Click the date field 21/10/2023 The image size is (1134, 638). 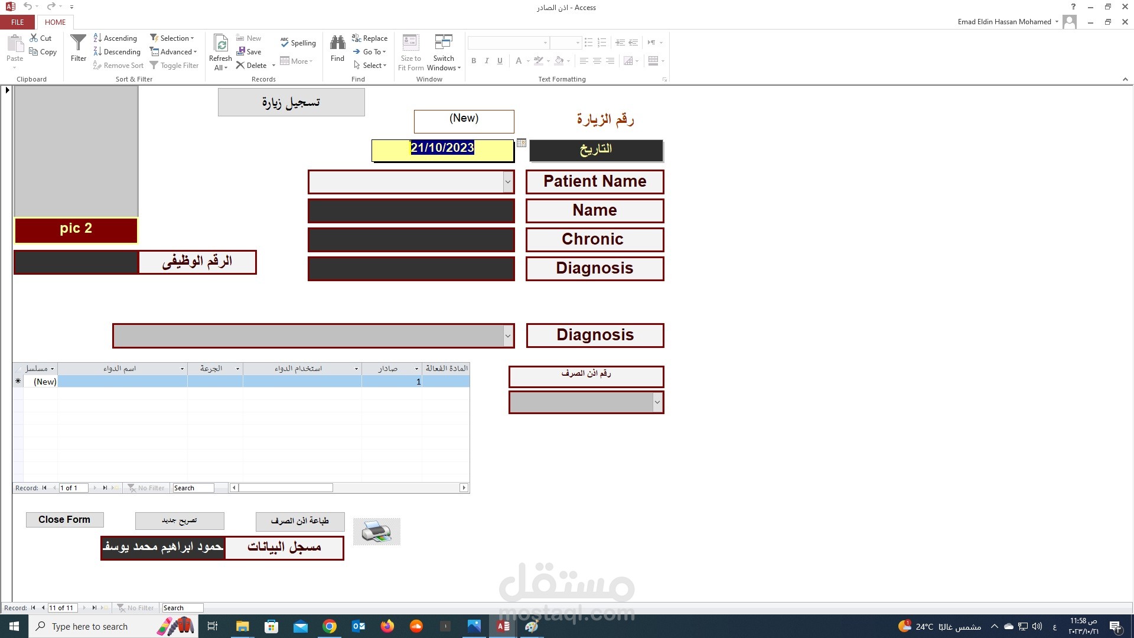(x=442, y=150)
